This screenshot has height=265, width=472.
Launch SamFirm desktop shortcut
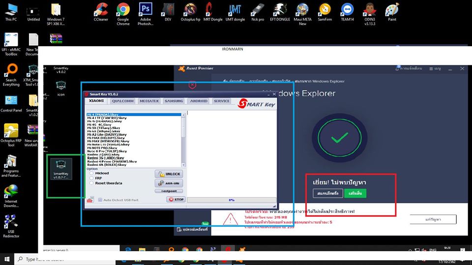(325, 12)
